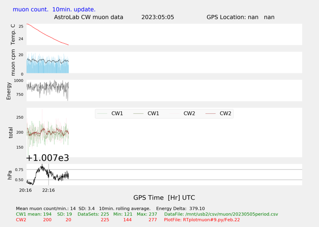Click the red CW2 mean value '200'
The height and width of the screenshot is (227, 319).
47,220
